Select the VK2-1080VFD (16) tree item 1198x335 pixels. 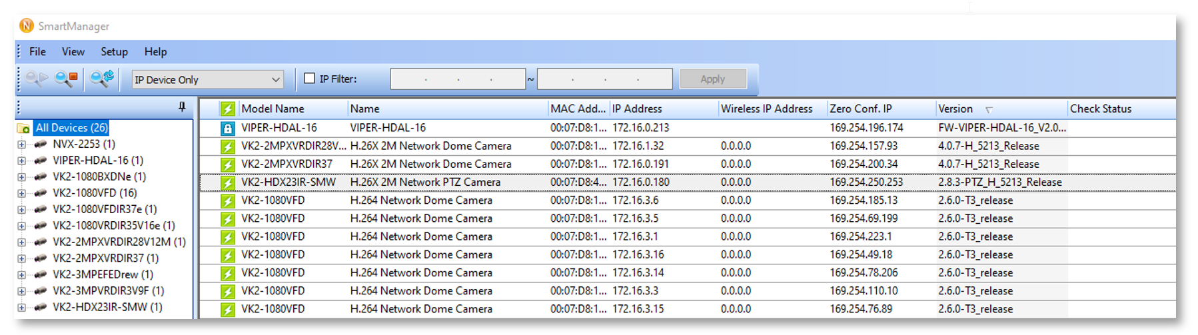coord(95,193)
